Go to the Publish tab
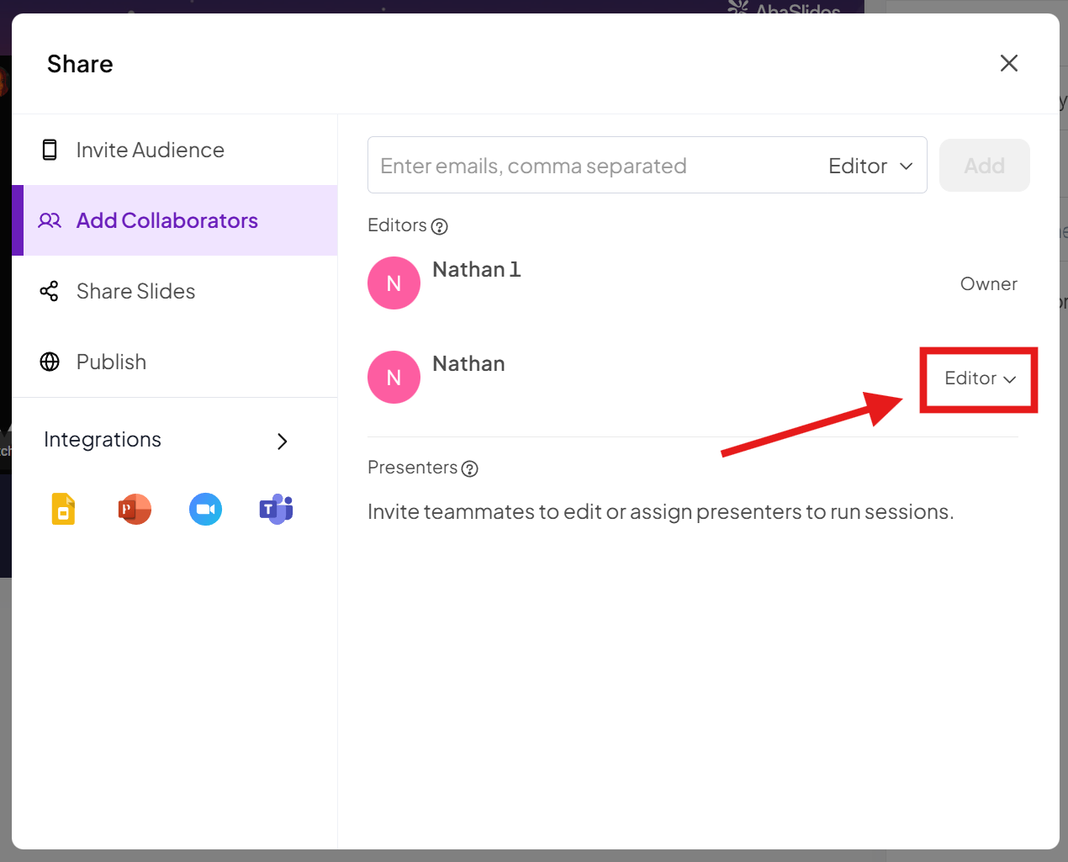1068x862 pixels. click(111, 362)
